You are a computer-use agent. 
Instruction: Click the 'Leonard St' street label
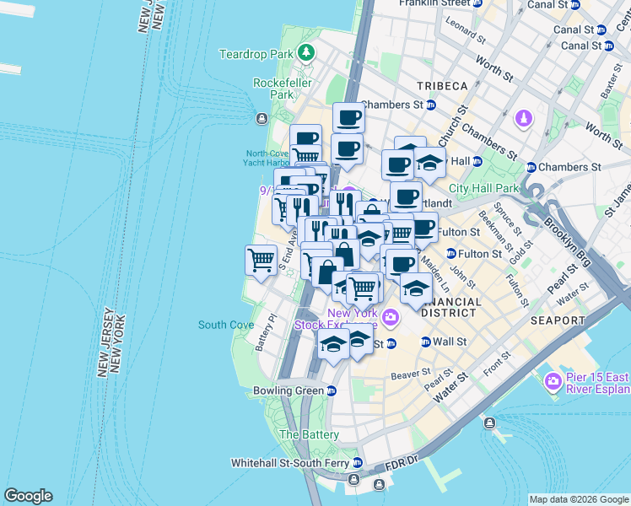pyautogui.click(x=466, y=30)
